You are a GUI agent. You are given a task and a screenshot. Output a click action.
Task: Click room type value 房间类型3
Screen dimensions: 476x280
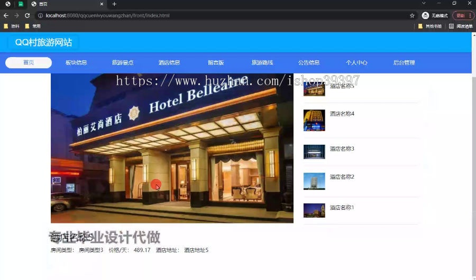[x=91, y=250]
